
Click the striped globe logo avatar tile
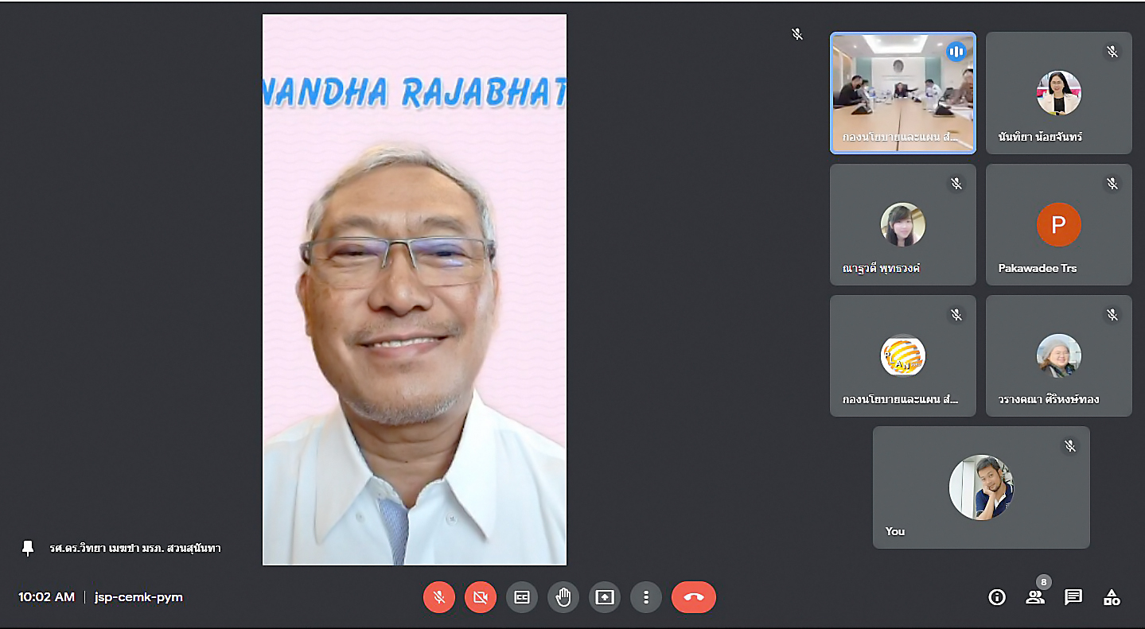(x=902, y=356)
